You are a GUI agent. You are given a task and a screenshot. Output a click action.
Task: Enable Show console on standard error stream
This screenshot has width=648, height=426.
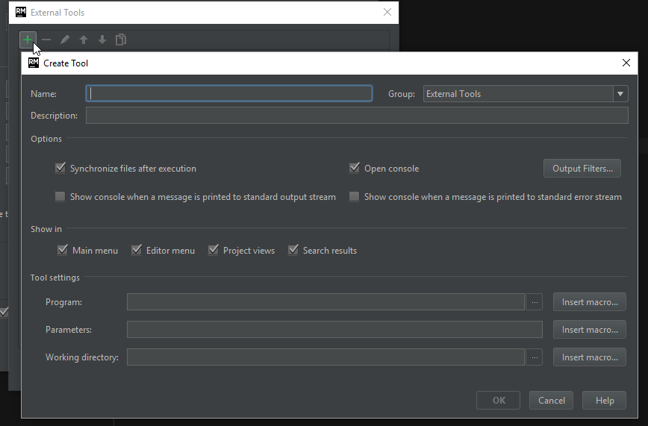pos(355,197)
